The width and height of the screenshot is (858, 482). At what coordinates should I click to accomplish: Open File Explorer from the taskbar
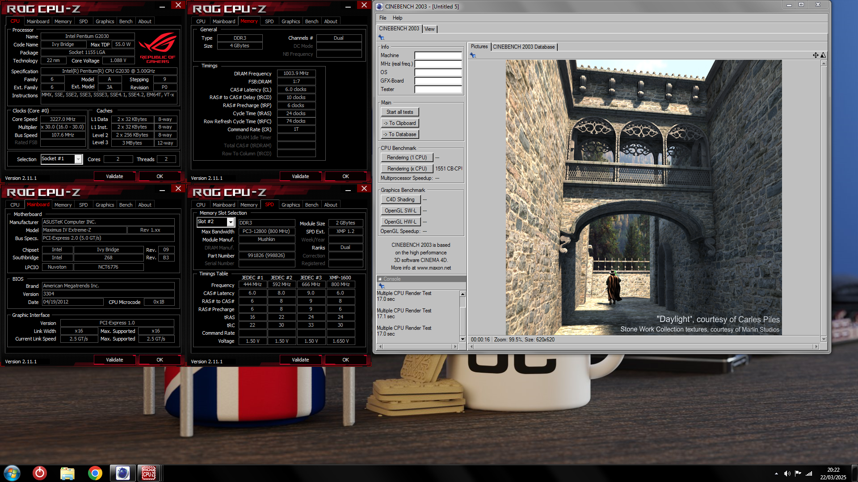67,473
